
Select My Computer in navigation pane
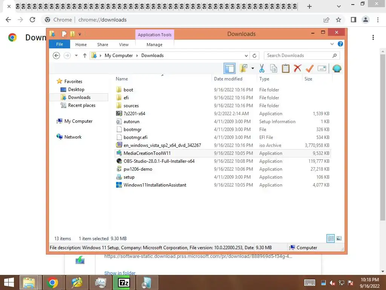pos(78,121)
